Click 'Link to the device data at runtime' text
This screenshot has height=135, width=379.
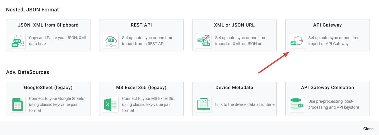click(x=245, y=104)
